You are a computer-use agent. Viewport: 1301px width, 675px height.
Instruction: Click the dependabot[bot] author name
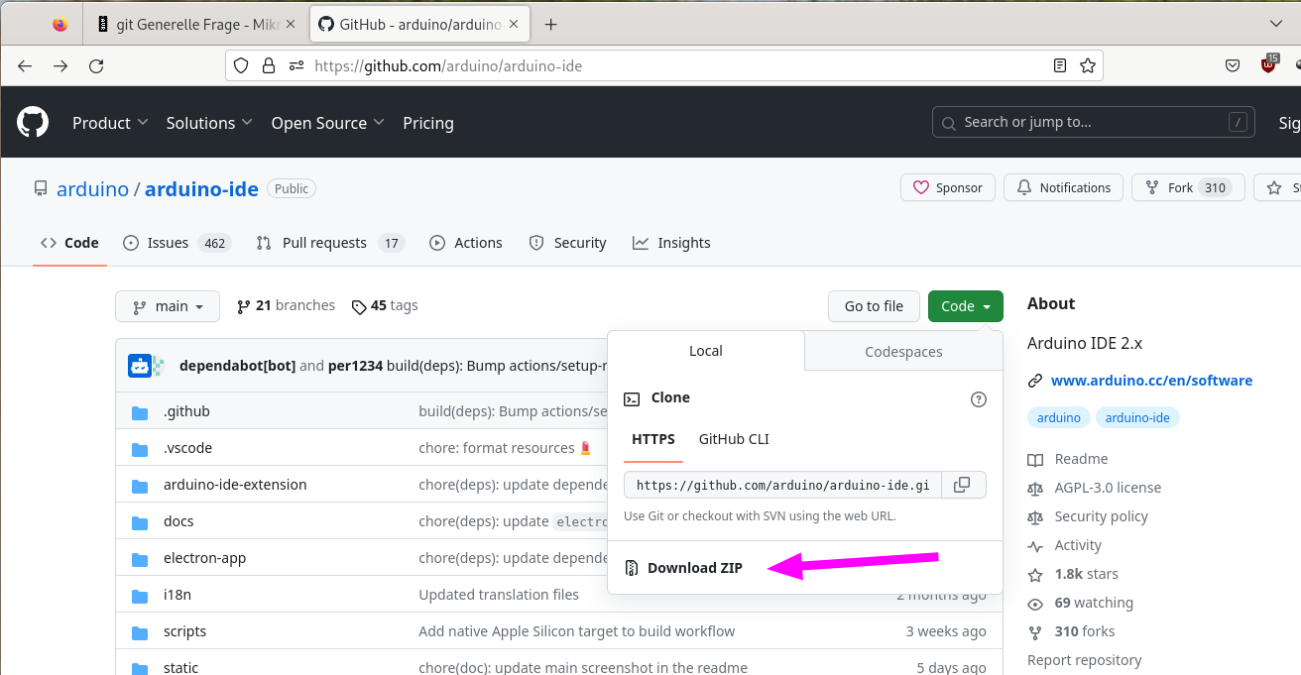pyautogui.click(x=237, y=366)
